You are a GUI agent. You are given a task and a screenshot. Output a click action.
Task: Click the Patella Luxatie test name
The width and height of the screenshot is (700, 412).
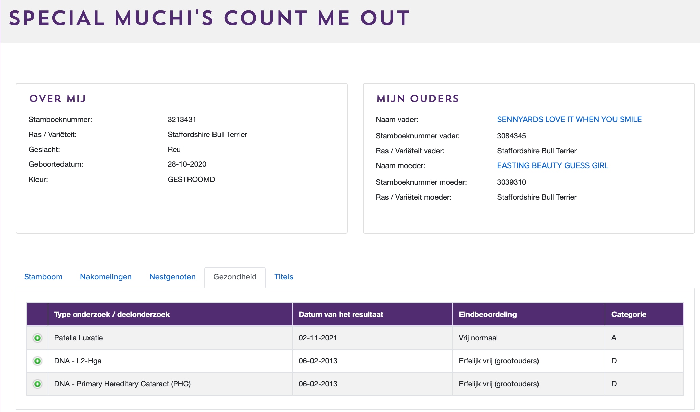[x=78, y=338]
